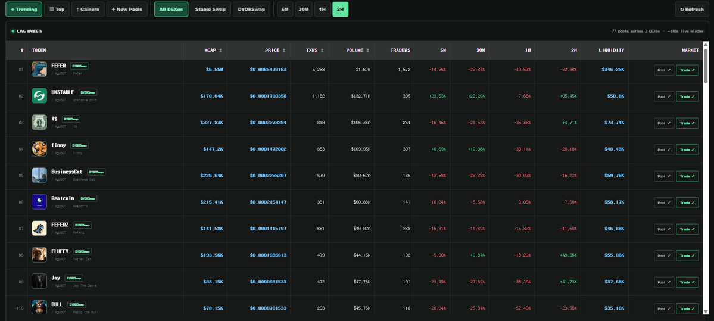Sort by PRICE column arrows
This screenshot has height=321, width=714.
click(x=284, y=51)
